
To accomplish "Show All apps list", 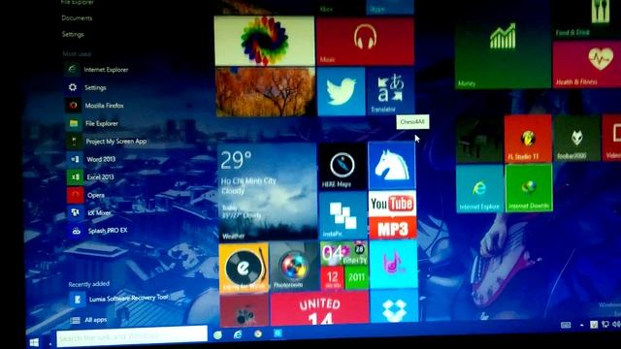I will (88, 320).
